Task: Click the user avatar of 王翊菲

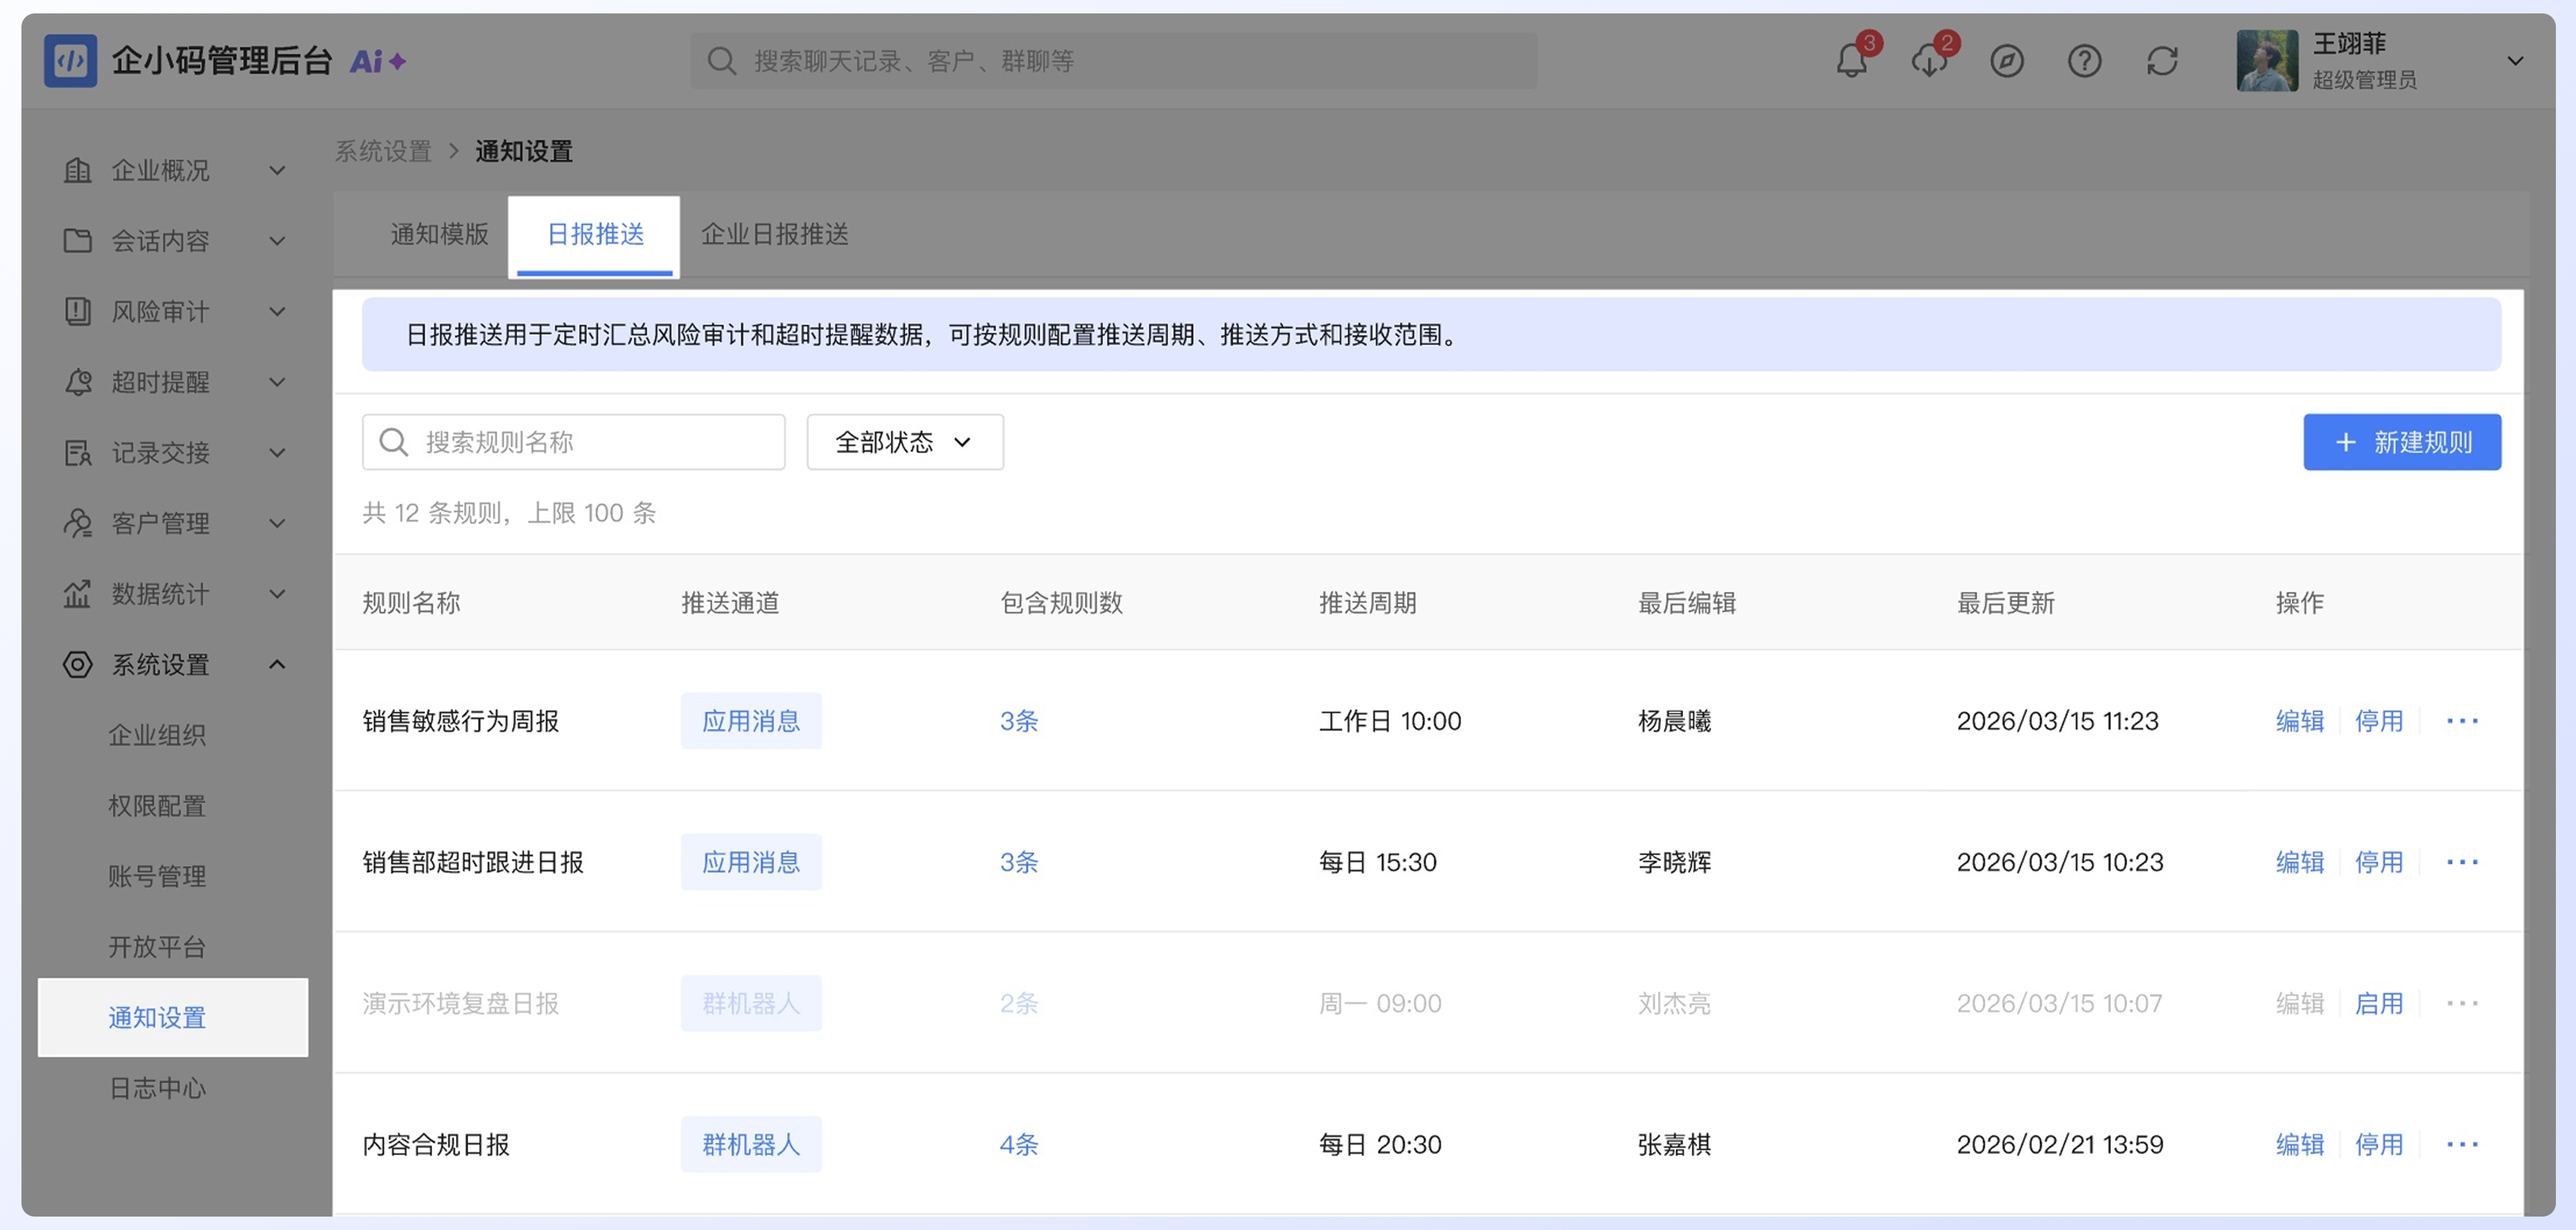Action: click(2267, 61)
